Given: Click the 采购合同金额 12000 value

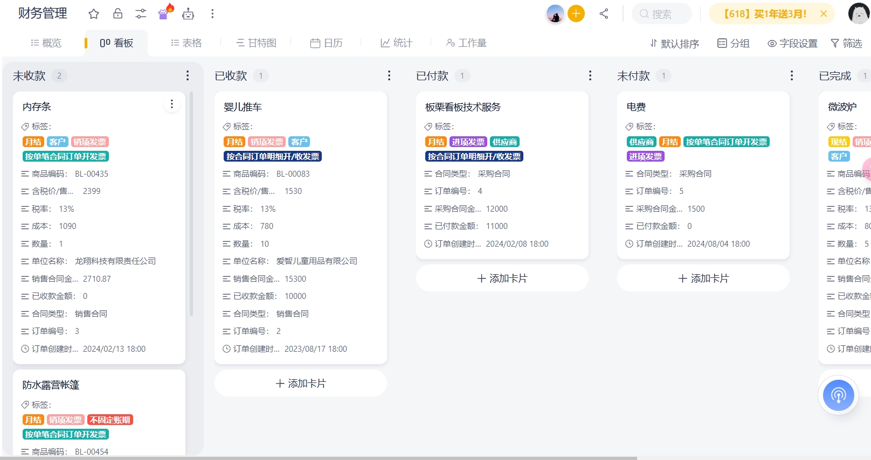Looking at the screenshot, I should 497,209.
